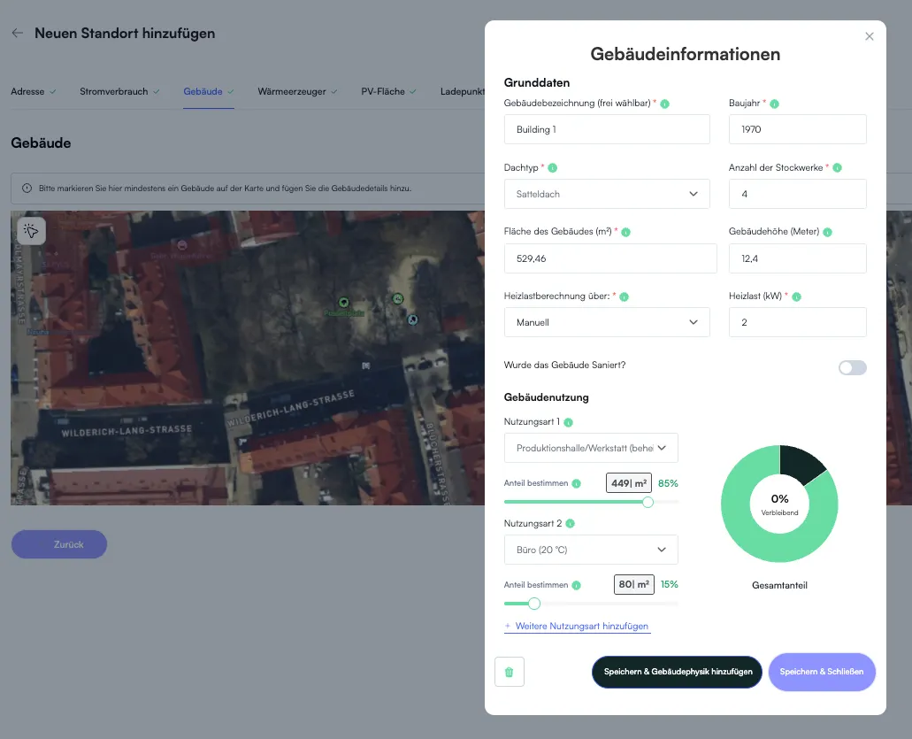Image resolution: width=912 pixels, height=739 pixels.
Task: Click the satellite map view
Action: click(x=248, y=358)
